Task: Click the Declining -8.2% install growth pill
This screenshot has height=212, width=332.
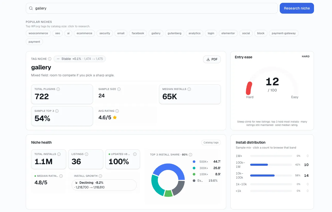Action: (x=104, y=185)
